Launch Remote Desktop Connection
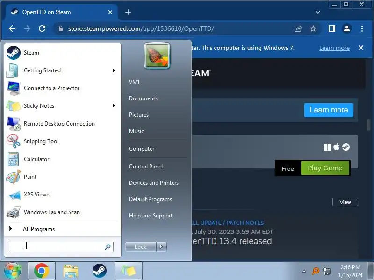Viewport: 374px width, 280px height. tap(62, 124)
